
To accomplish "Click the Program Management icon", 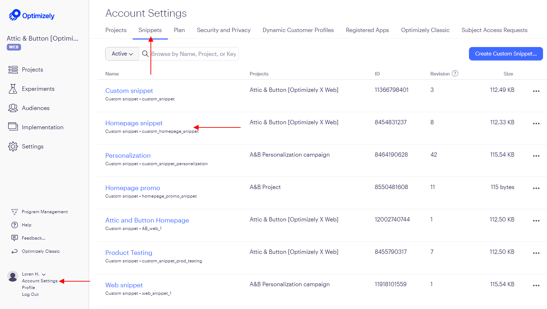I will tap(15, 212).
